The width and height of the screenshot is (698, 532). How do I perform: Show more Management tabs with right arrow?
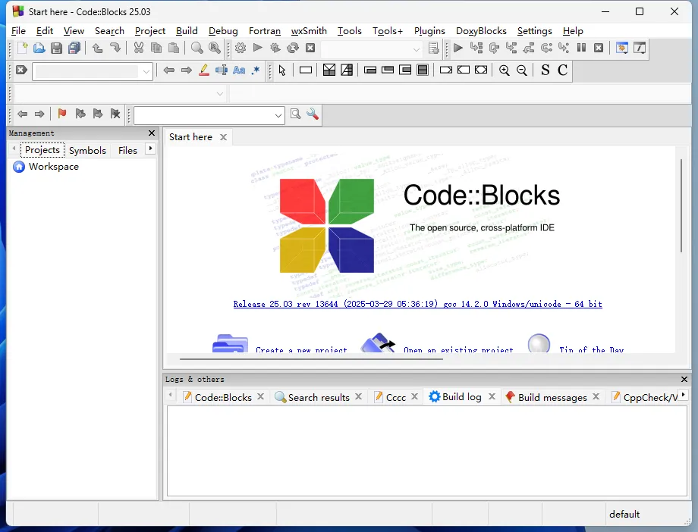pyautogui.click(x=150, y=149)
